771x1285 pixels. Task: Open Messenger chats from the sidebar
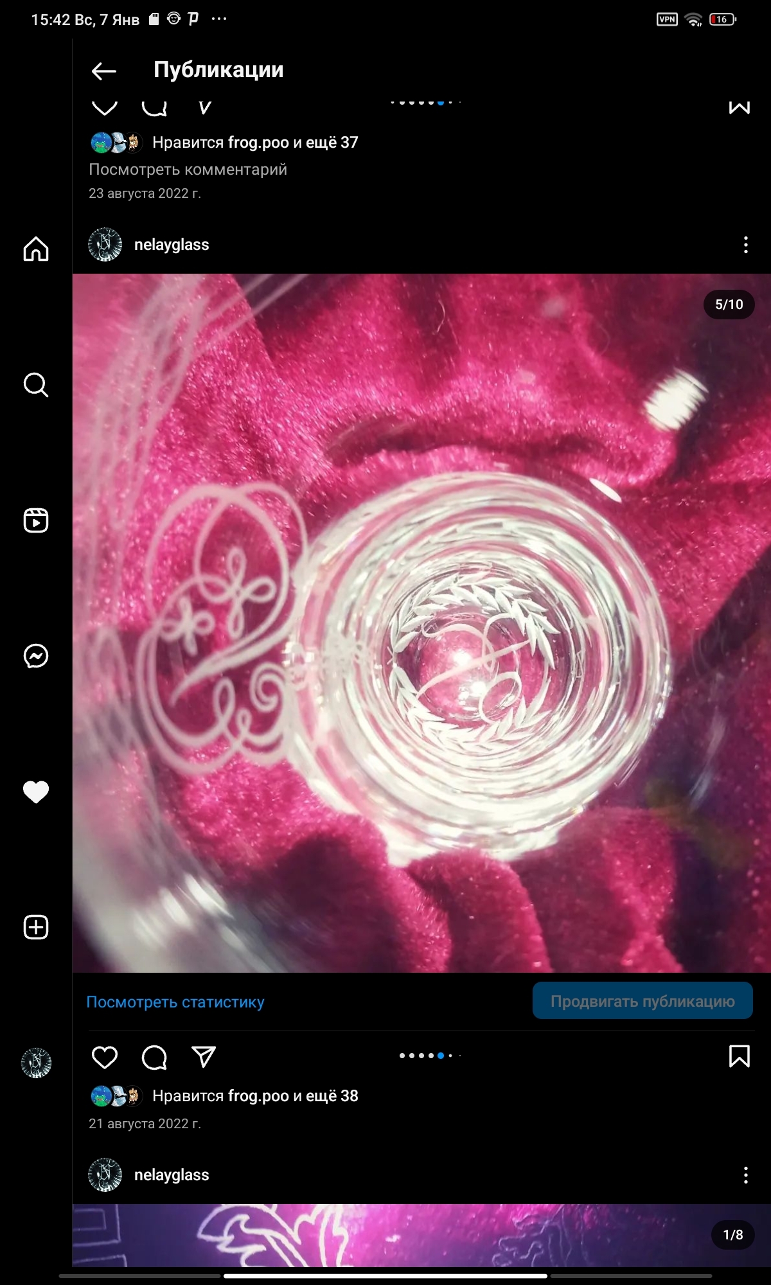(x=36, y=656)
